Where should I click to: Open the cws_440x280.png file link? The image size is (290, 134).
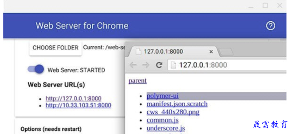173,112
